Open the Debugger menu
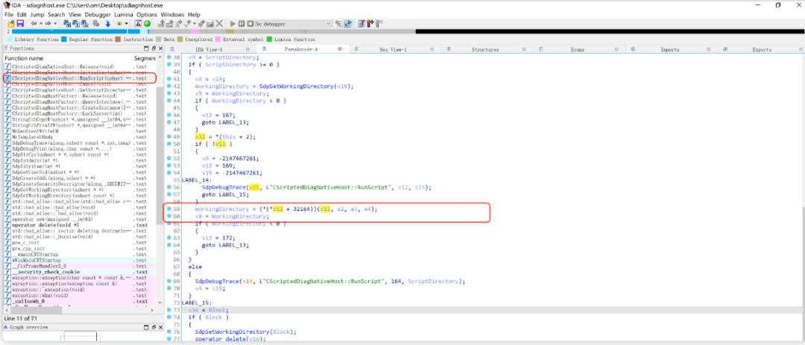 pyautogui.click(x=98, y=15)
